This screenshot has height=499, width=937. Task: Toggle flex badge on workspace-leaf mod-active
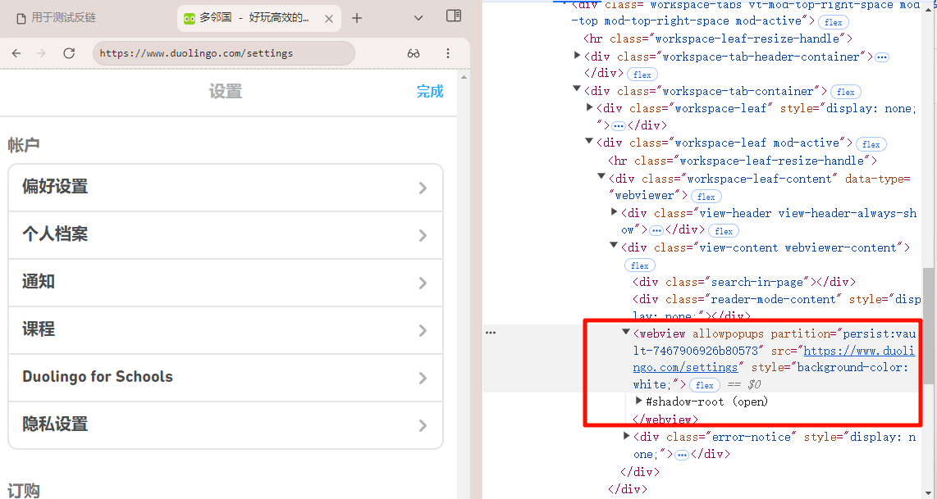coord(871,144)
